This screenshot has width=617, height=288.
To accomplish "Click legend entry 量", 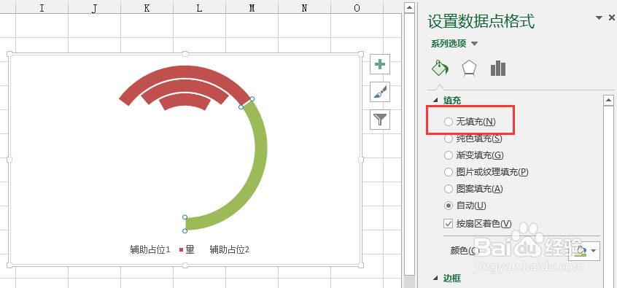I will click(x=187, y=249).
